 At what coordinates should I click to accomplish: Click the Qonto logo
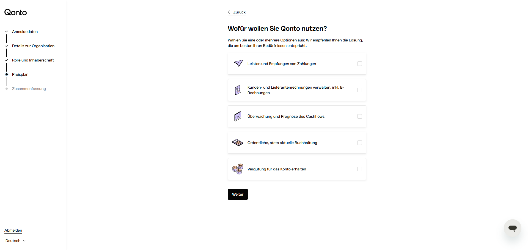pyautogui.click(x=15, y=12)
